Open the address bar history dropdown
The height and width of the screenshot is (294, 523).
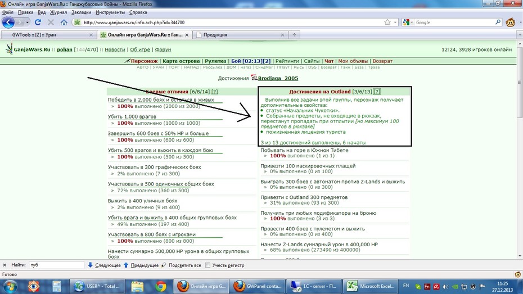pos(395,22)
